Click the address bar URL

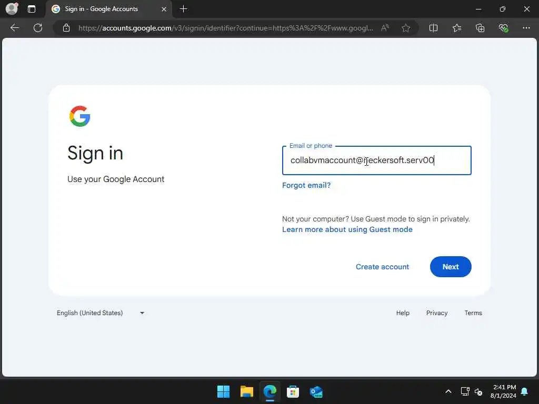tap(225, 28)
